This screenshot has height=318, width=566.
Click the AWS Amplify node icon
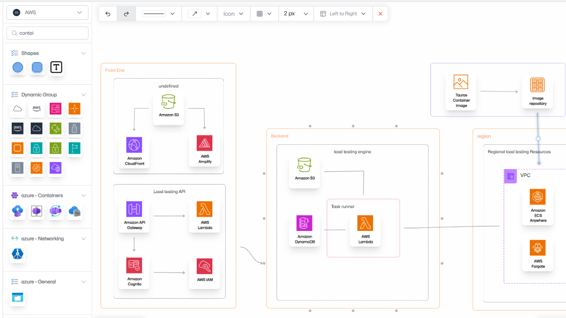click(x=204, y=143)
